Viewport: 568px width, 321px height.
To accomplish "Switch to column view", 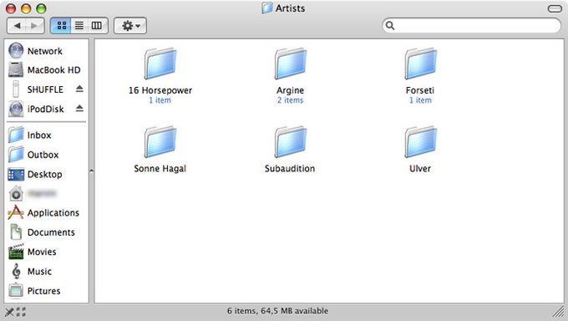I will (x=97, y=25).
